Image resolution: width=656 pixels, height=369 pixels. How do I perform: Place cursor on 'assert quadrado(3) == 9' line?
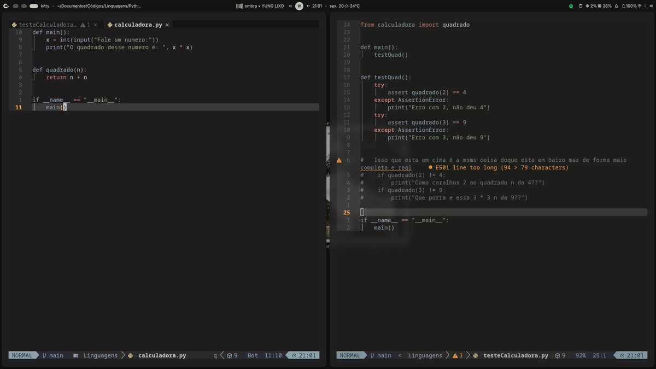[427, 122]
